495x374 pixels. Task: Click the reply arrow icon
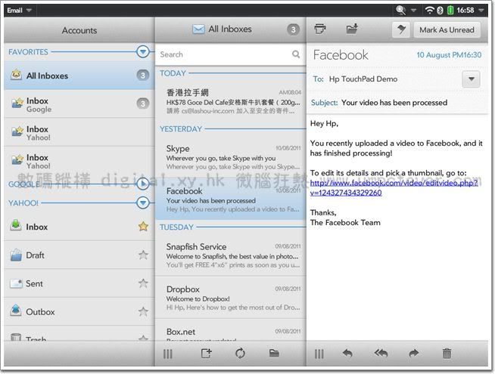[x=347, y=353]
